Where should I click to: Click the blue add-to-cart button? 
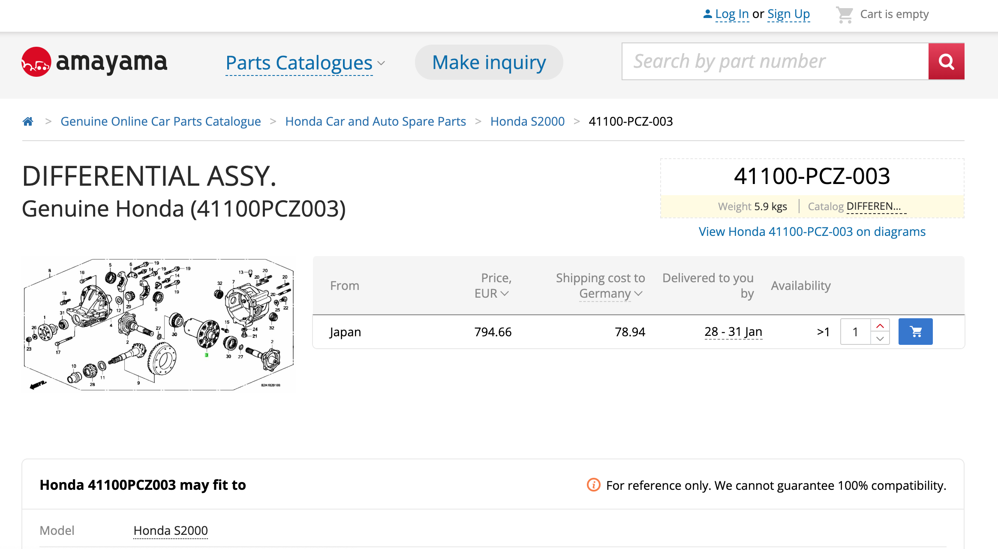(x=915, y=332)
